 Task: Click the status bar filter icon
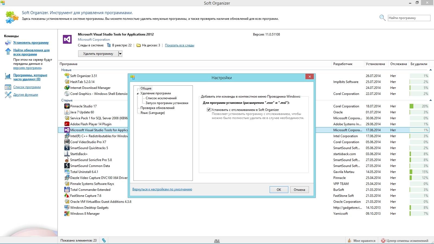[x=104, y=240]
